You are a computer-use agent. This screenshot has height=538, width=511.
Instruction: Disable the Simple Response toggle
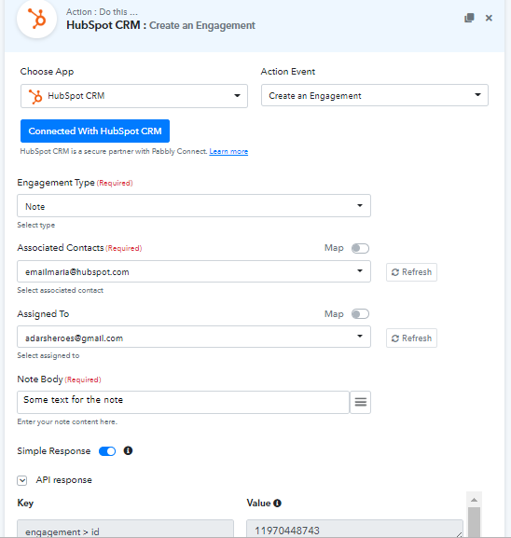click(x=107, y=451)
